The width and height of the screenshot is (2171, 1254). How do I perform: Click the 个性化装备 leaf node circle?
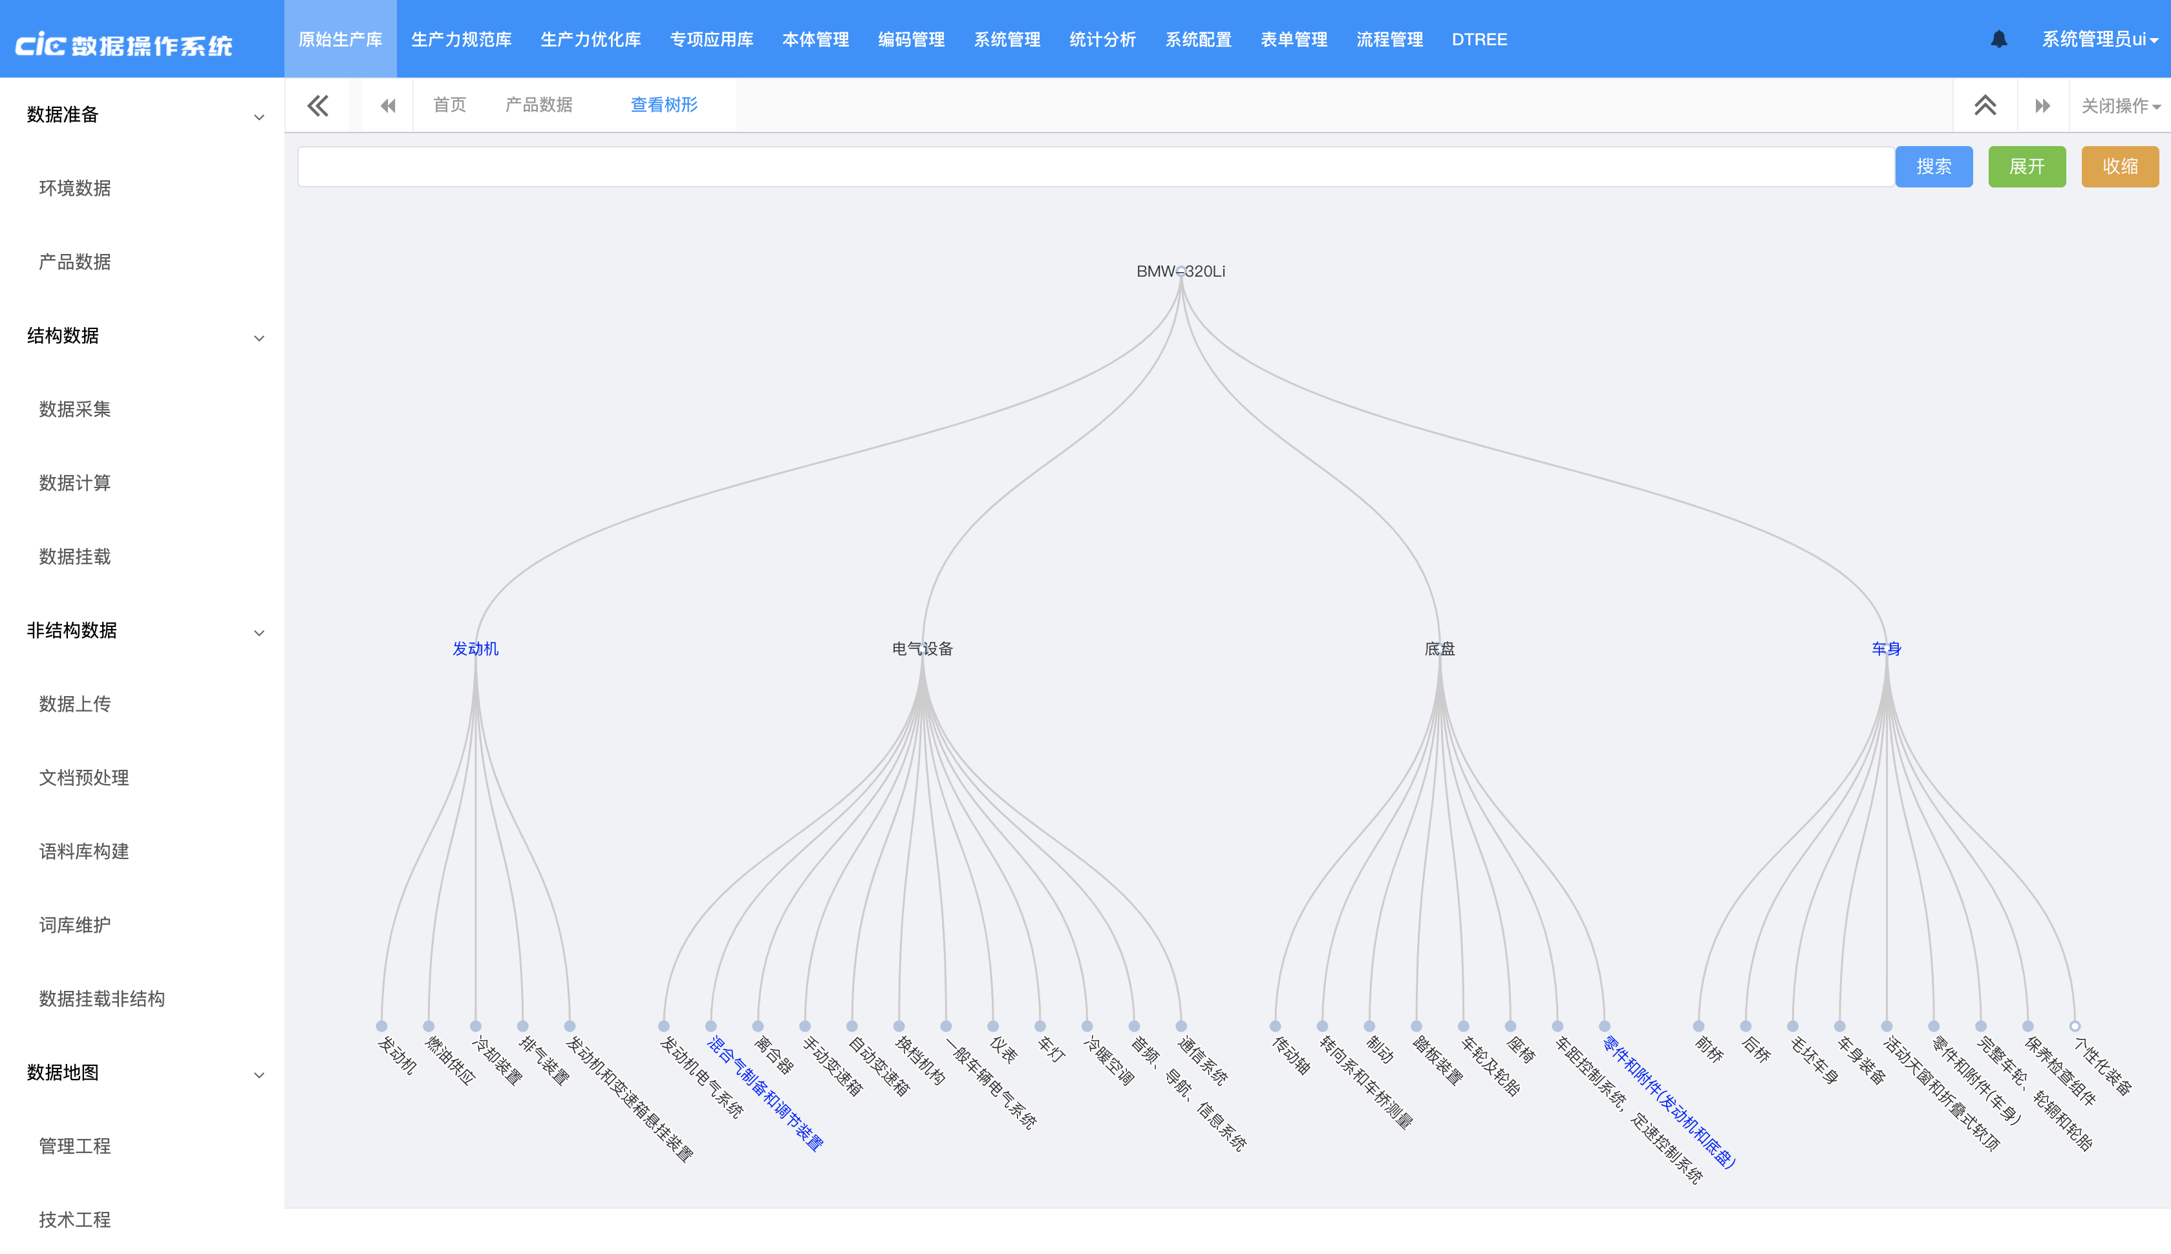pyautogui.click(x=2075, y=1026)
